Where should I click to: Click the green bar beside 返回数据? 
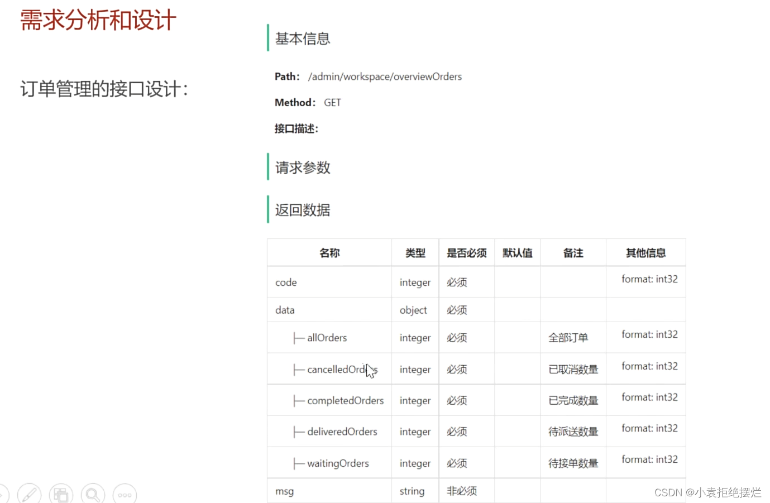tap(268, 209)
